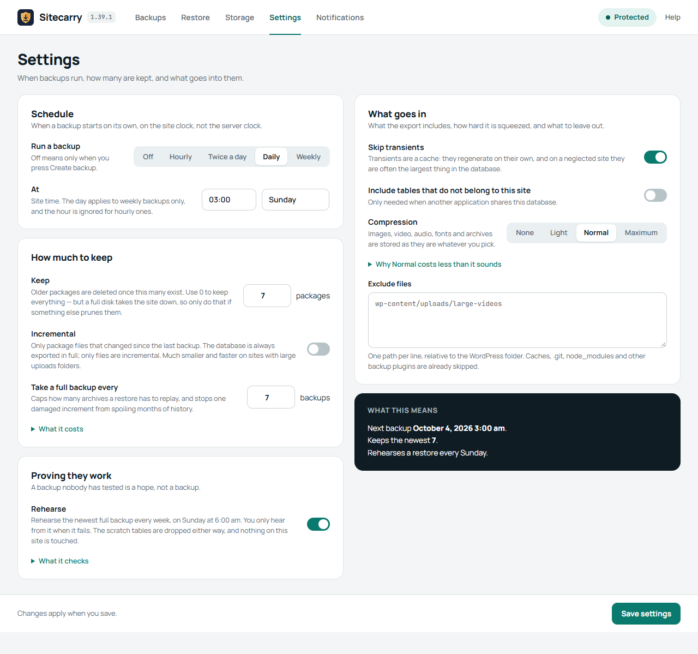Screen dimensions: 698x654
Task: Go to the Restore tab
Action: pos(196,17)
